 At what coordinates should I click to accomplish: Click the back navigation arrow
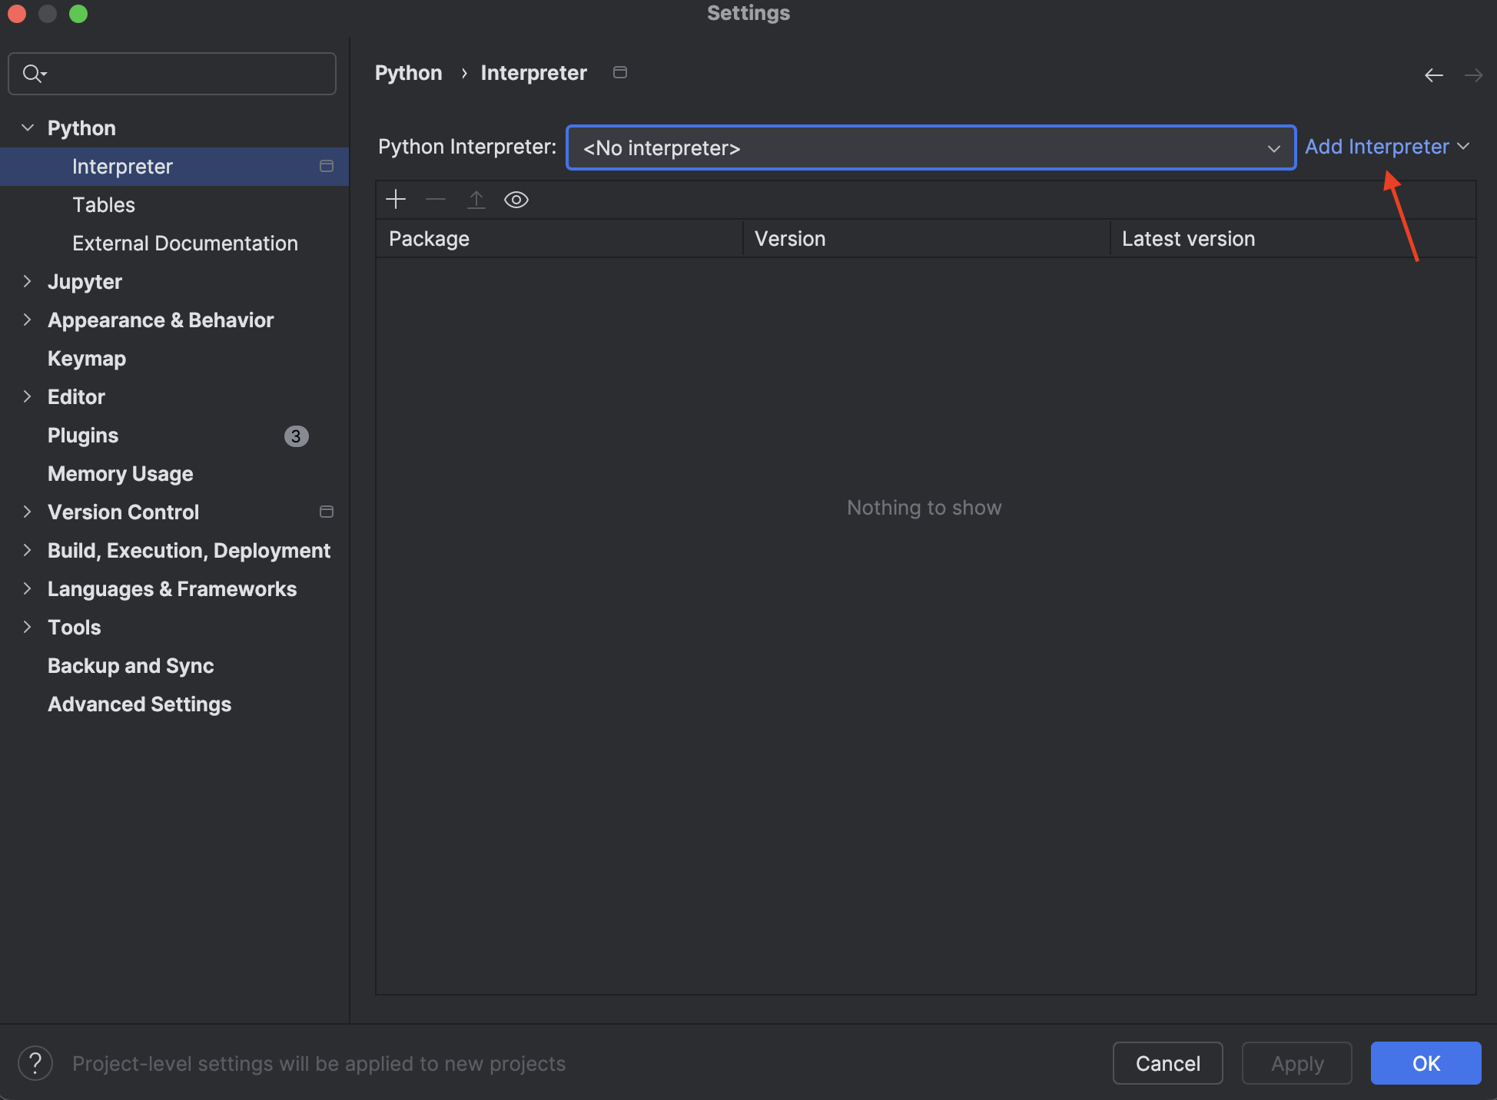tap(1434, 75)
